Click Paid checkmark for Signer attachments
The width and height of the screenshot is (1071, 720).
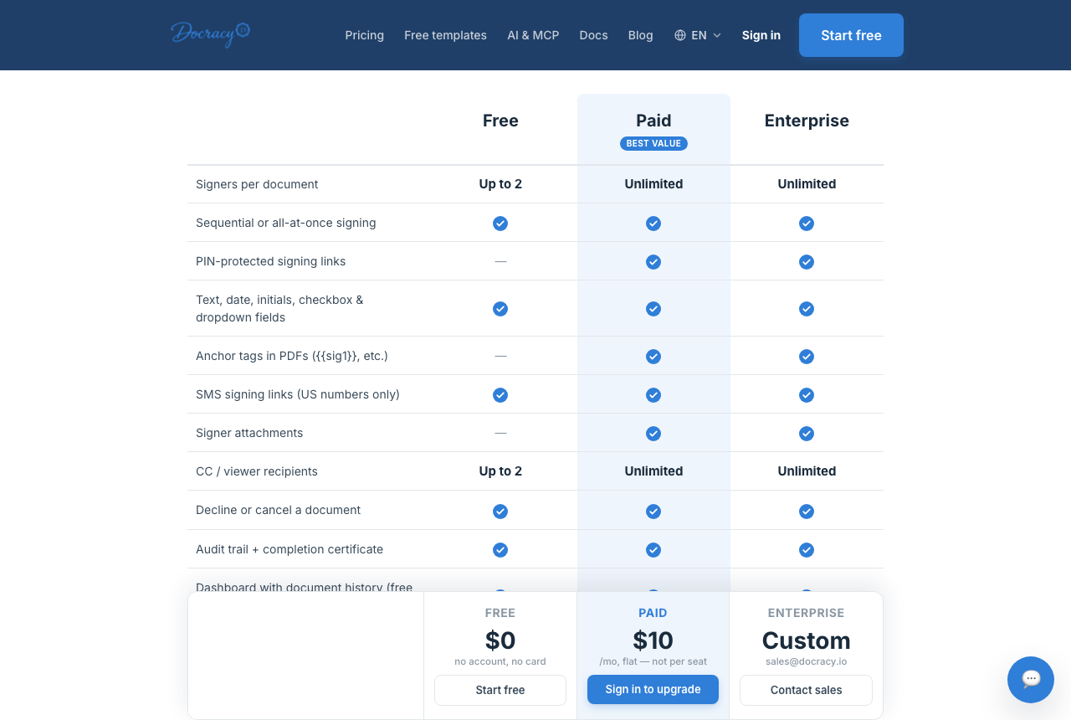[x=653, y=434]
